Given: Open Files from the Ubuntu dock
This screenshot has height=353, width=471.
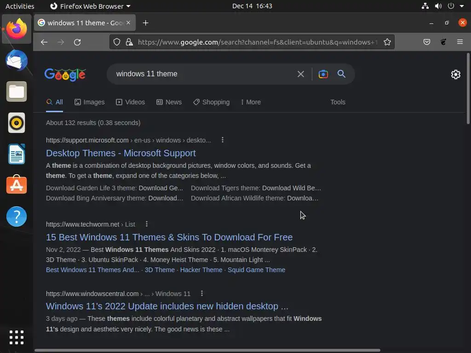Looking at the screenshot, I should [x=17, y=91].
